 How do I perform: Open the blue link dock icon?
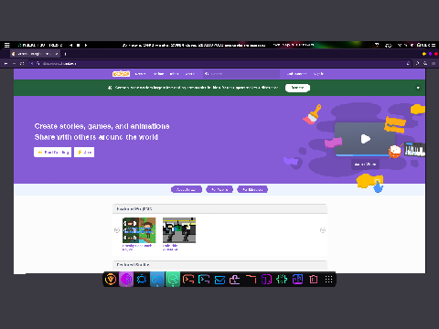pos(157,280)
